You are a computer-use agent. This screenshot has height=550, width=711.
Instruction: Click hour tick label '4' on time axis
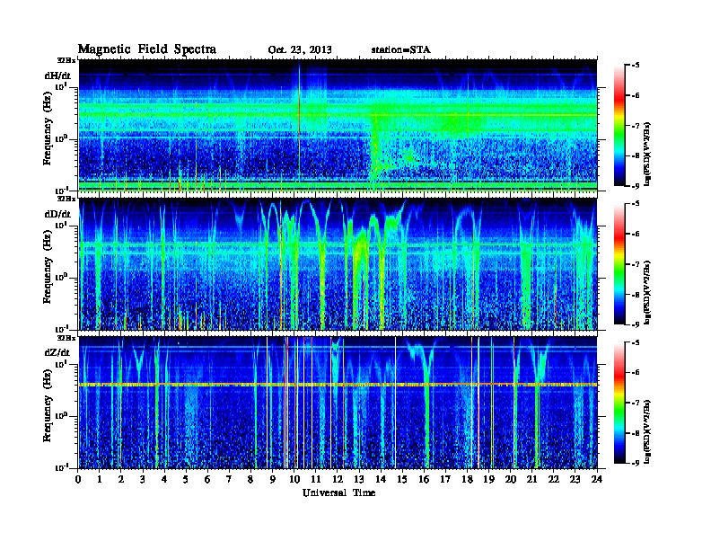point(164,479)
